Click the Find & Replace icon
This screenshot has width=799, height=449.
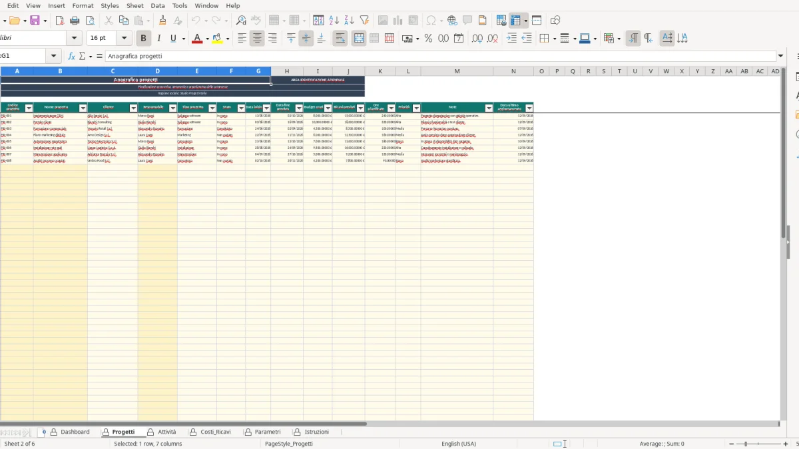coord(241,21)
